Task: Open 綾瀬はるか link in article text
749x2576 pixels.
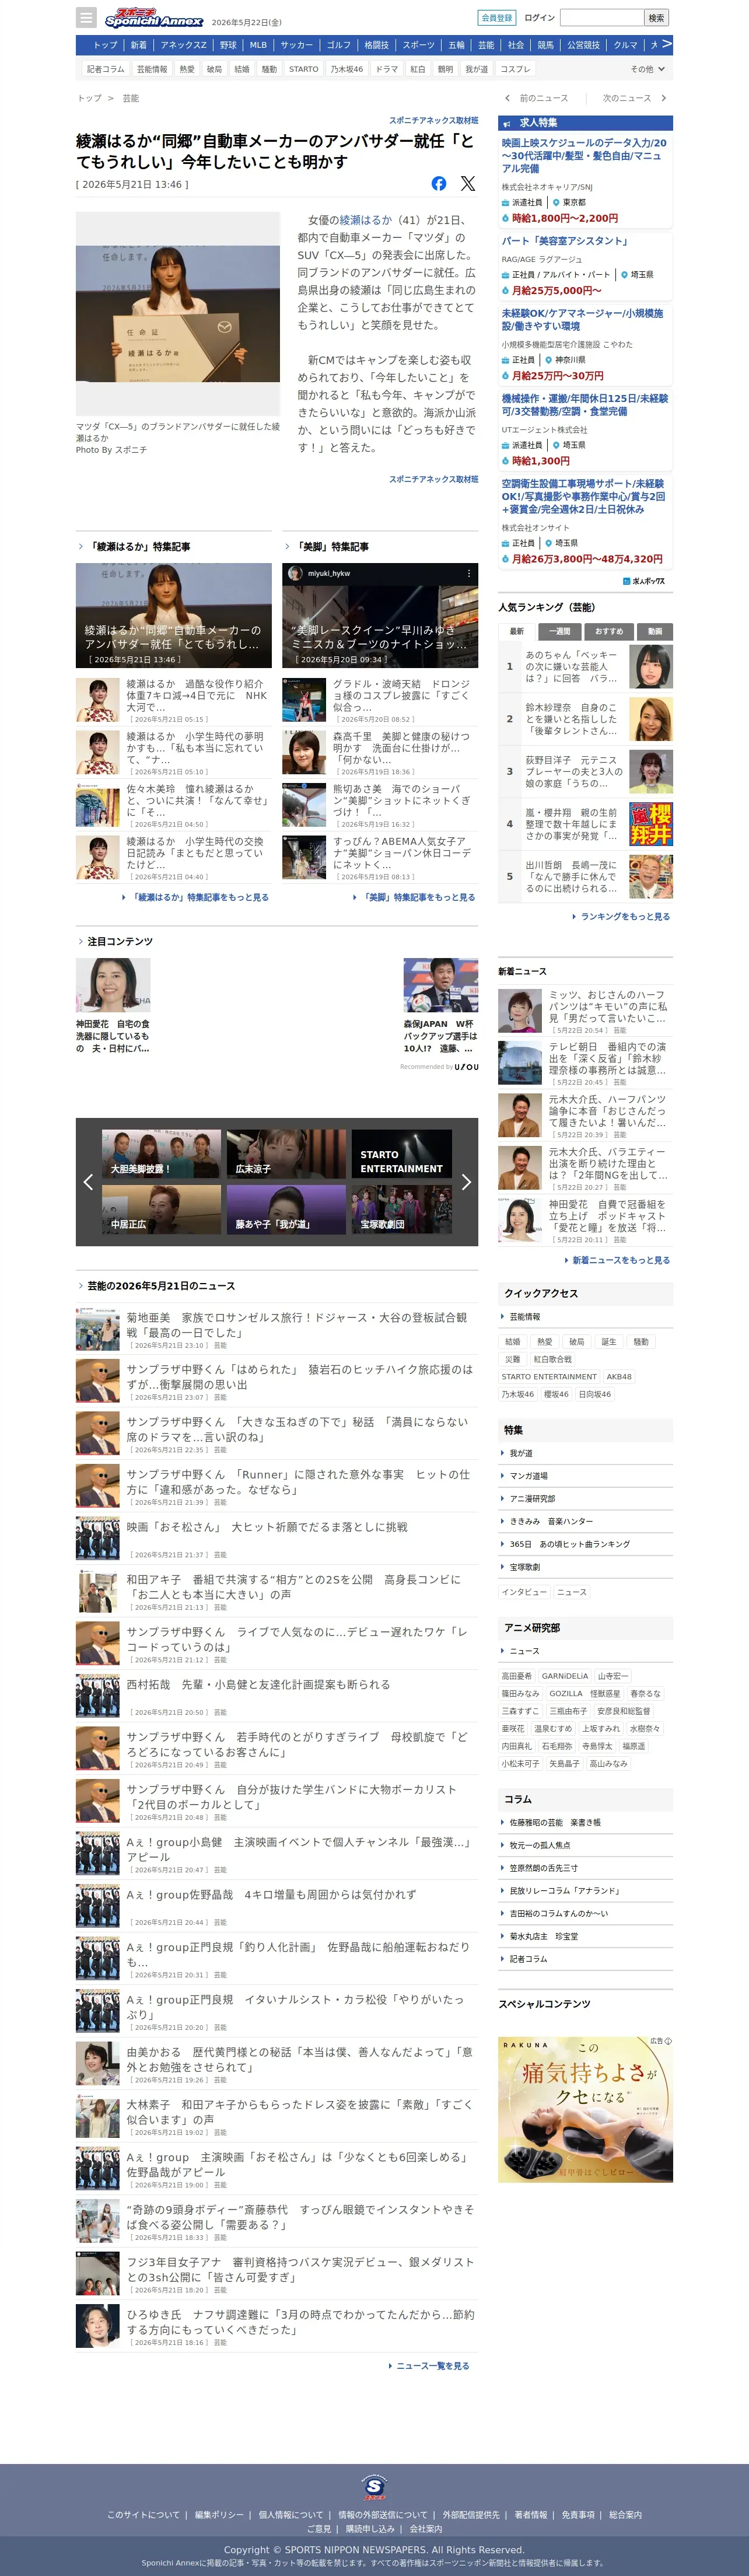Action: 366,220
